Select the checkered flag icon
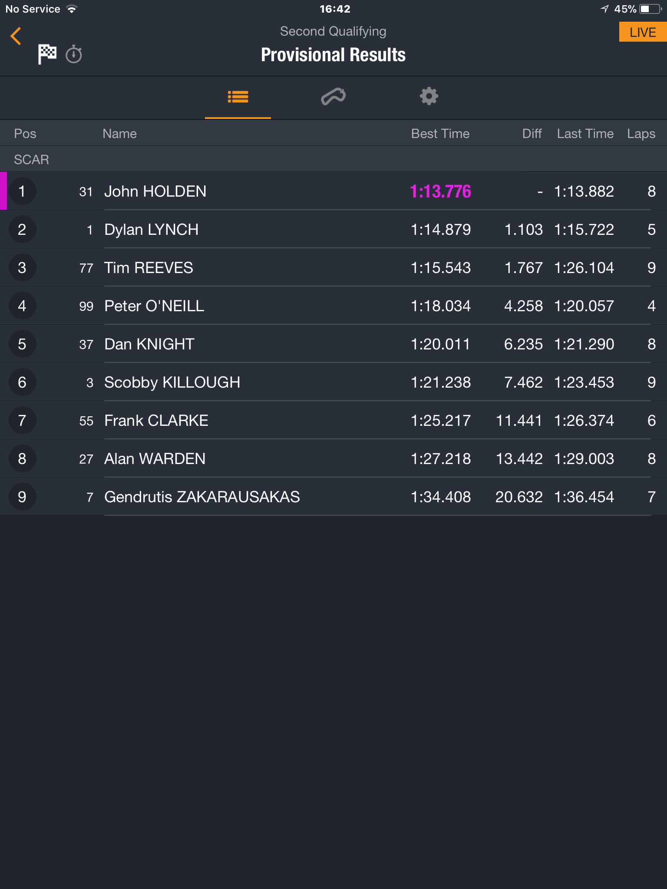 click(47, 54)
